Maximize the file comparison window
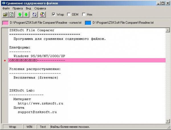Image resolution: width=171 pixels, height=130 pixels. point(163,3)
